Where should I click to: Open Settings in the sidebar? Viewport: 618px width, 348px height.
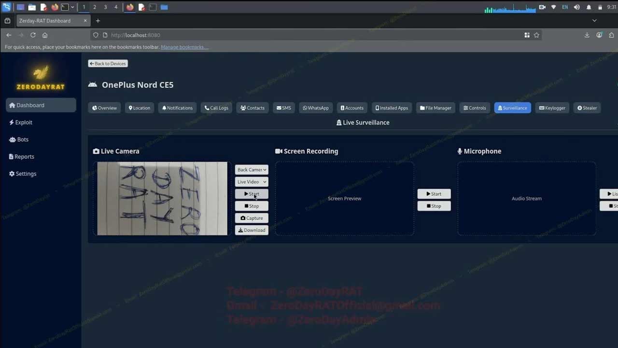pyautogui.click(x=41, y=174)
